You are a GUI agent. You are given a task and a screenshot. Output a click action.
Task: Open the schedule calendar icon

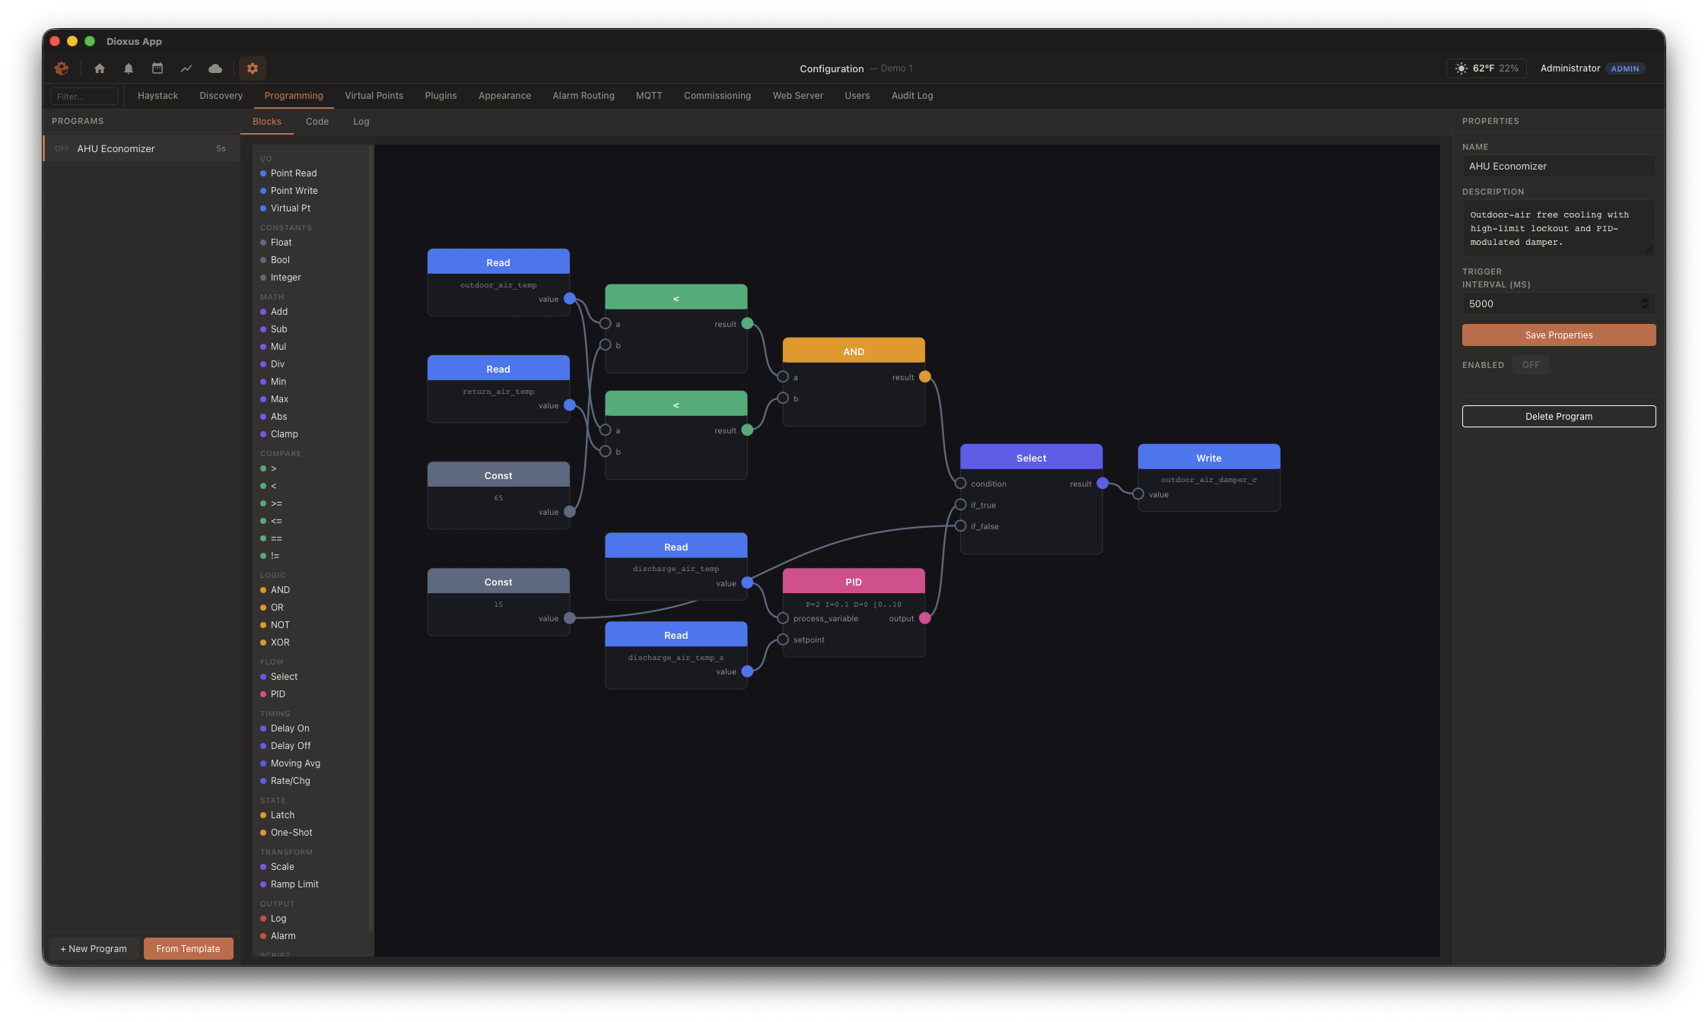pos(157,68)
